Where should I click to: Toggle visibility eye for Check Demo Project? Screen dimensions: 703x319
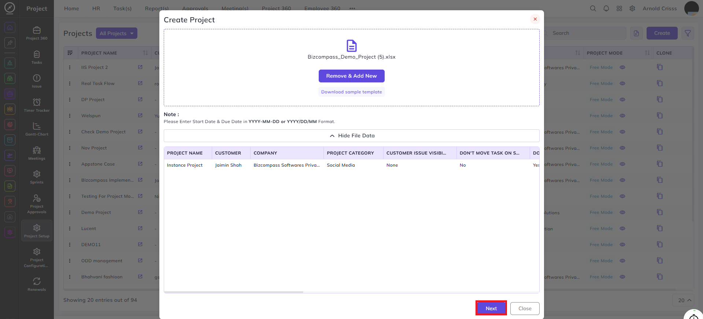pos(622,132)
